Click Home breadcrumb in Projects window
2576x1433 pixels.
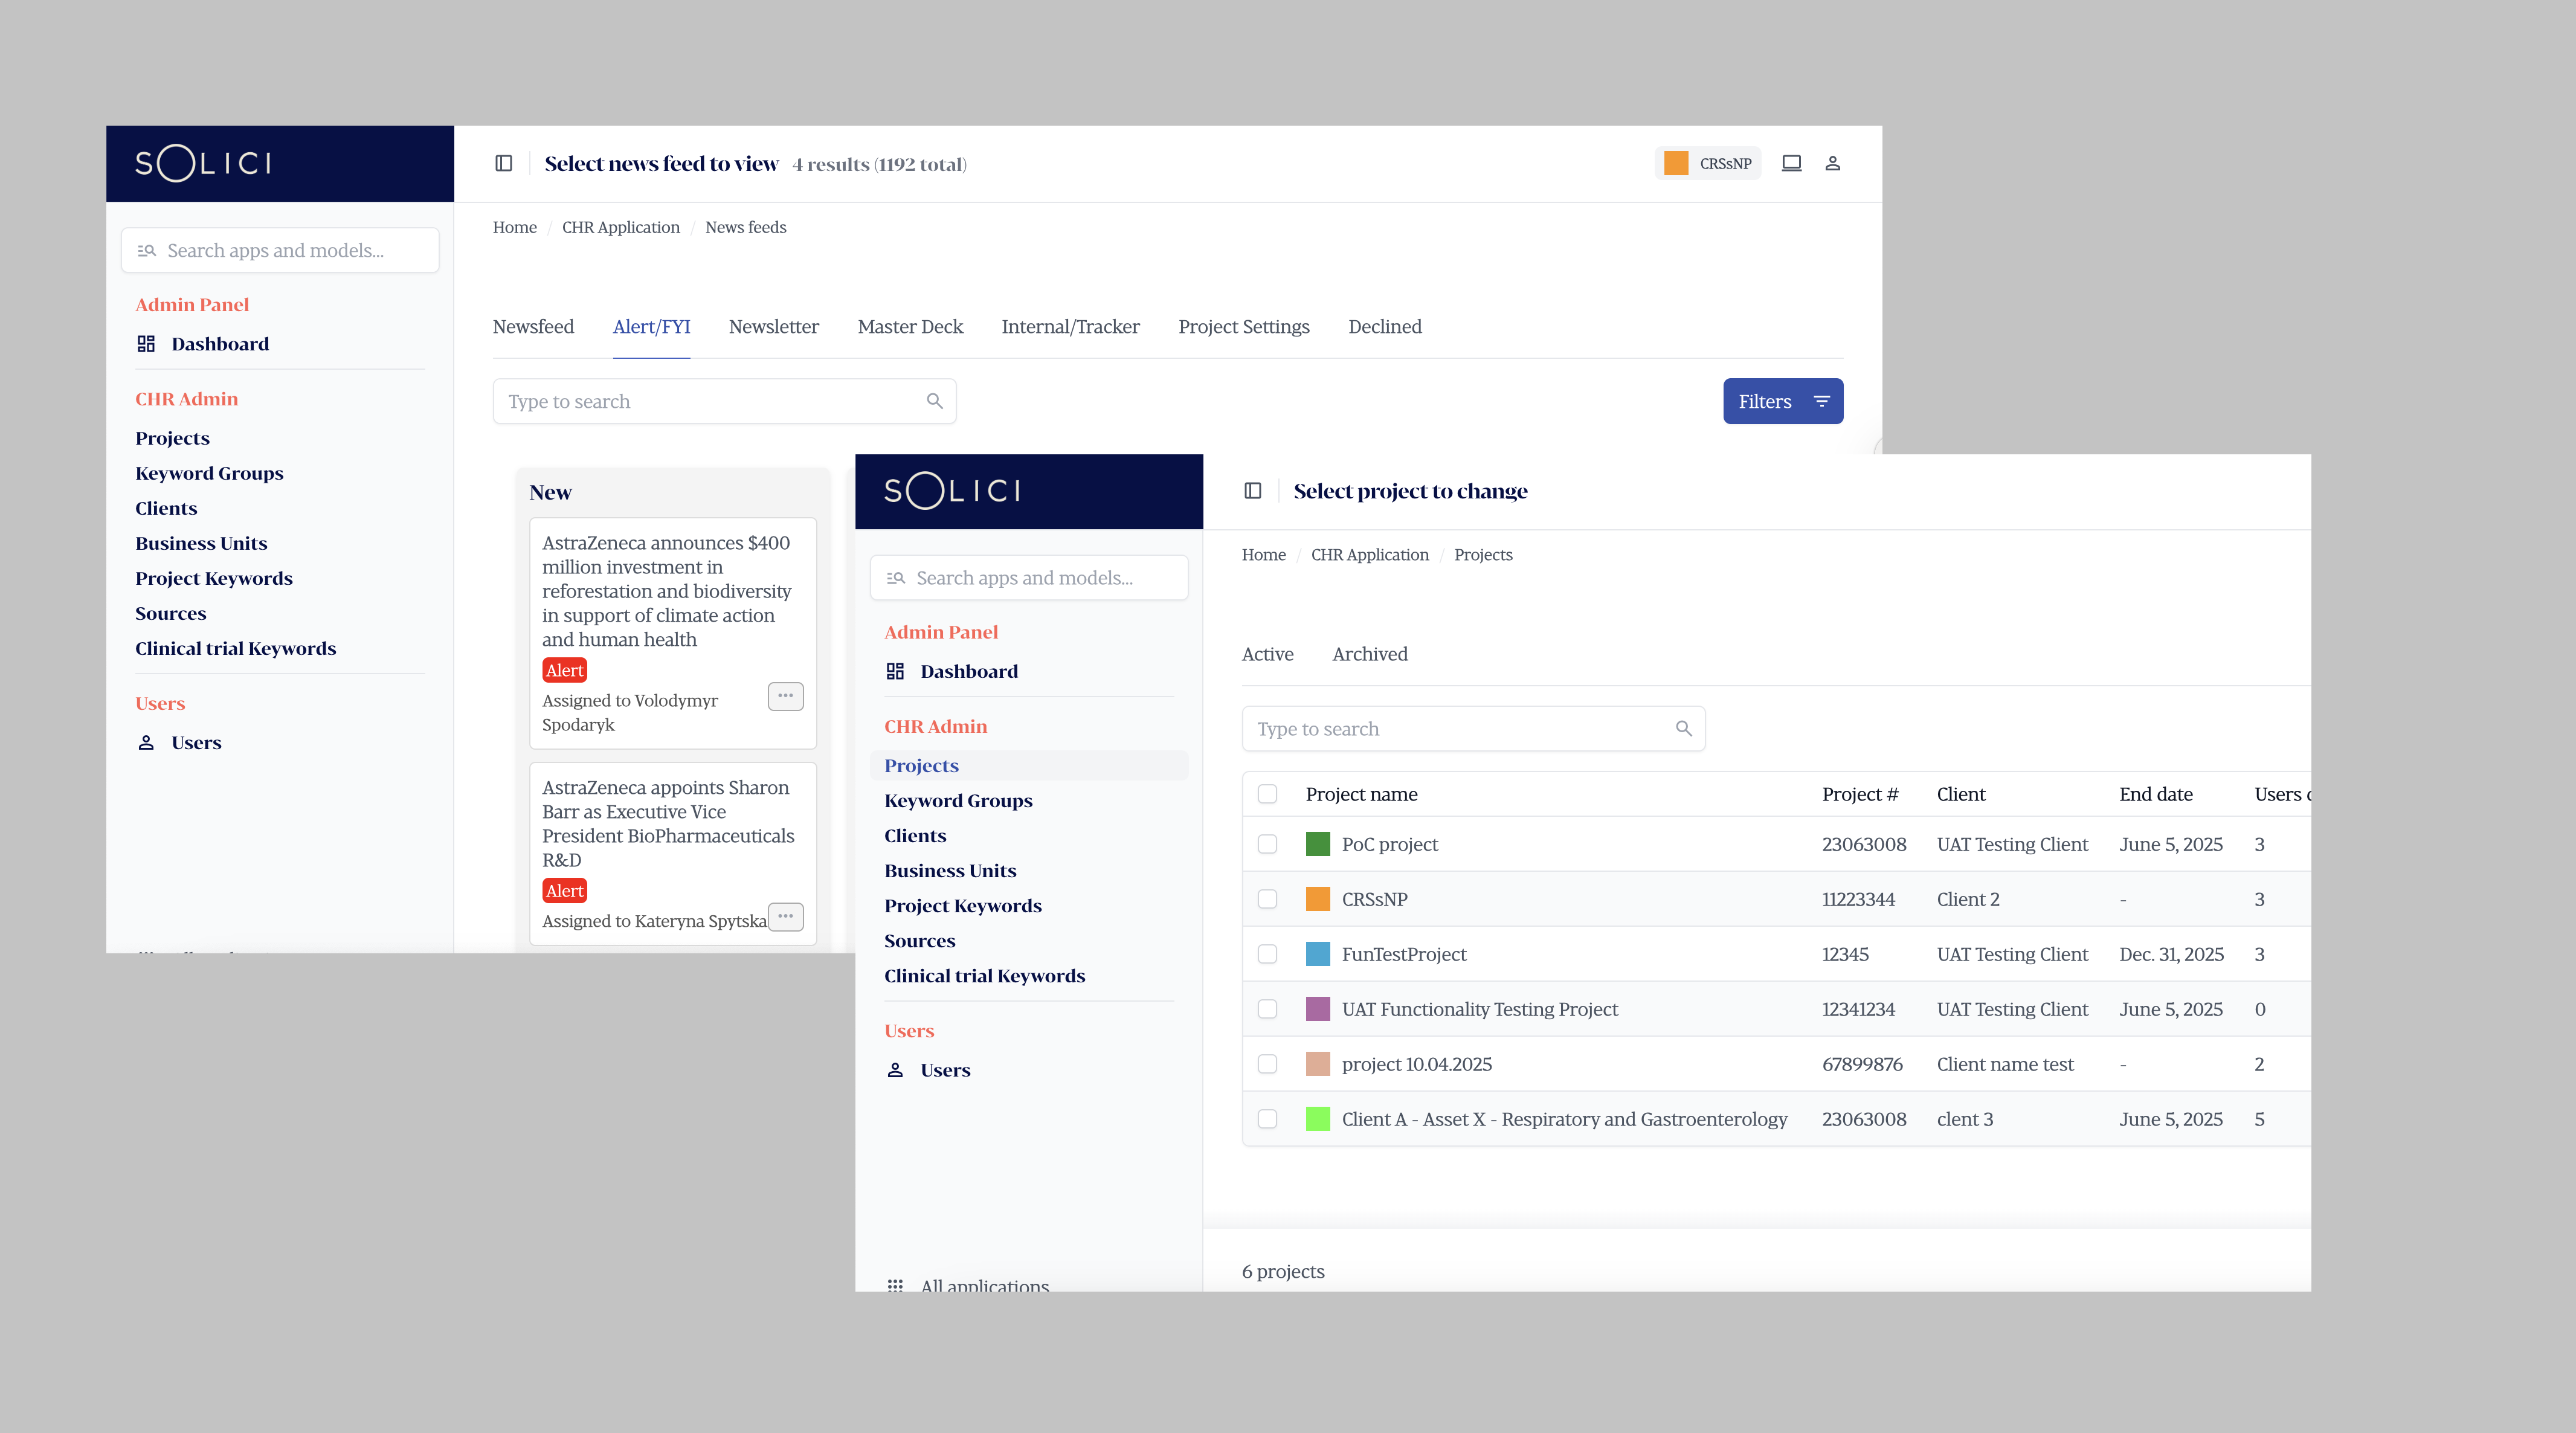(1264, 555)
